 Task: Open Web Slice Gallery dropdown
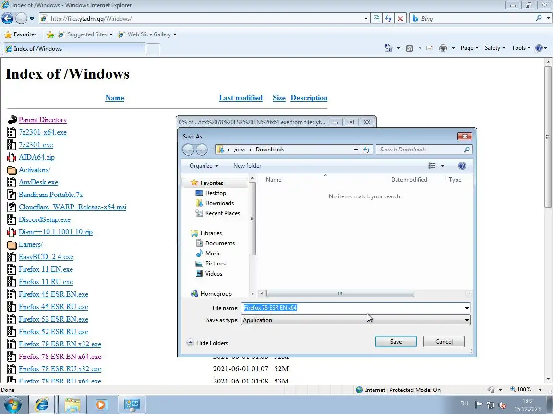pyautogui.click(x=175, y=34)
